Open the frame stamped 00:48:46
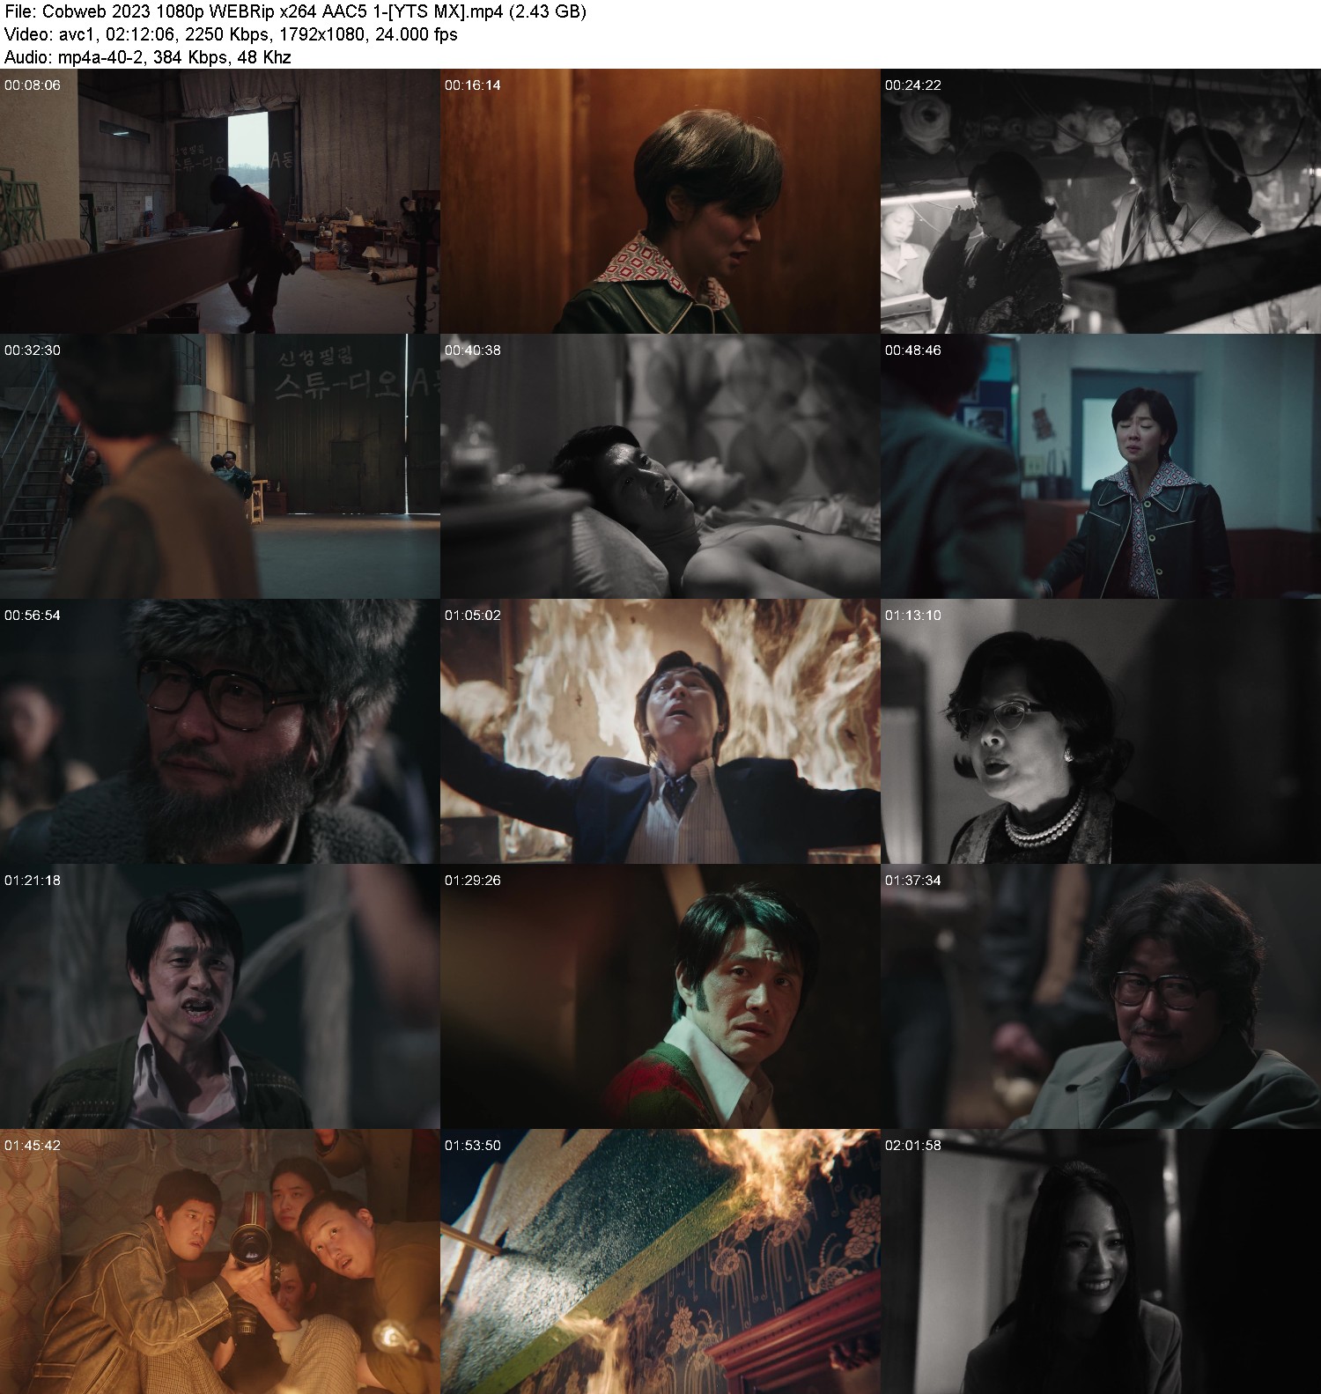The width and height of the screenshot is (1321, 1394). pyautogui.click(x=1101, y=466)
